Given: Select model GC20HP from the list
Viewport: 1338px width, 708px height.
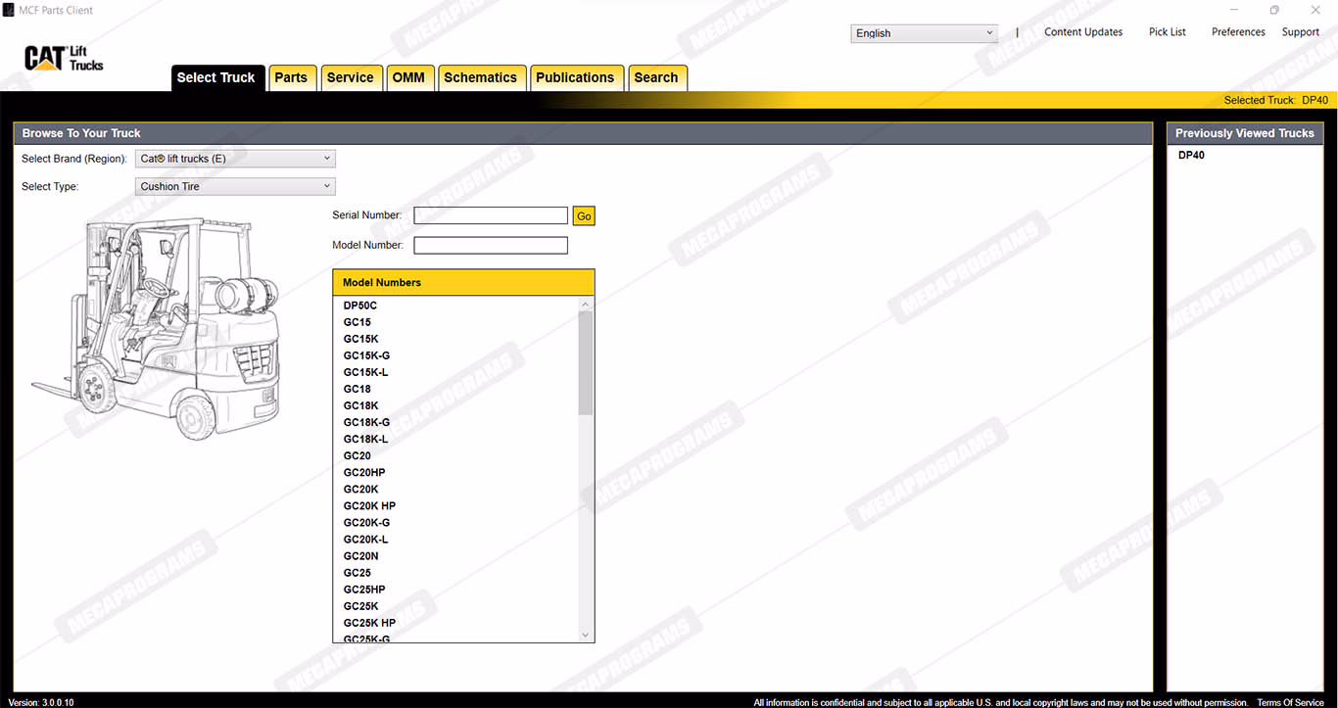Looking at the screenshot, I should pyautogui.click(x=364, y=473).
